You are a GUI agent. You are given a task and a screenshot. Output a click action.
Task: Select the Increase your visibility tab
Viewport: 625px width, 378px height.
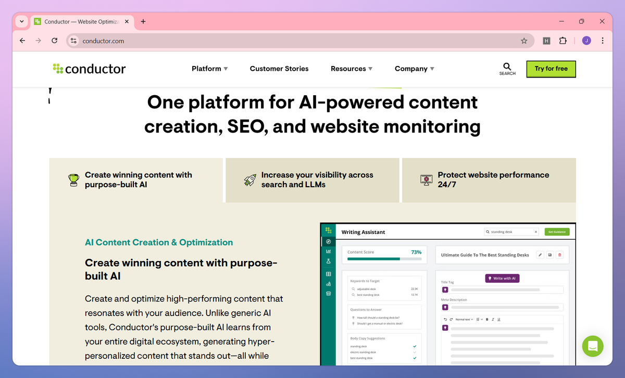click(312, 180)
